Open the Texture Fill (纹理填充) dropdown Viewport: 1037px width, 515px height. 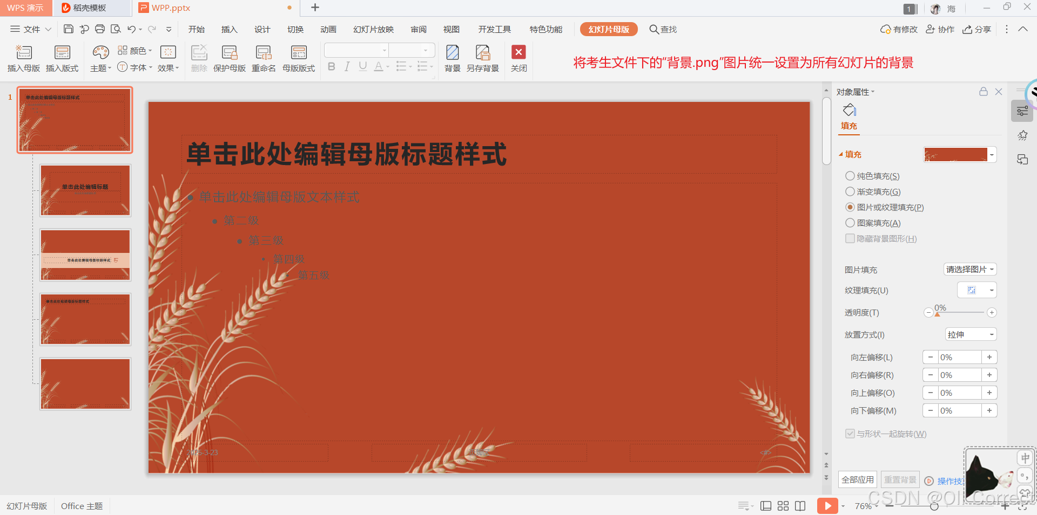coord(977,290)
